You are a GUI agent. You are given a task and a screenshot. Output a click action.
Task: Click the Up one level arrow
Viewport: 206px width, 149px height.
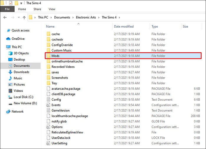click(x=24, y=18)
